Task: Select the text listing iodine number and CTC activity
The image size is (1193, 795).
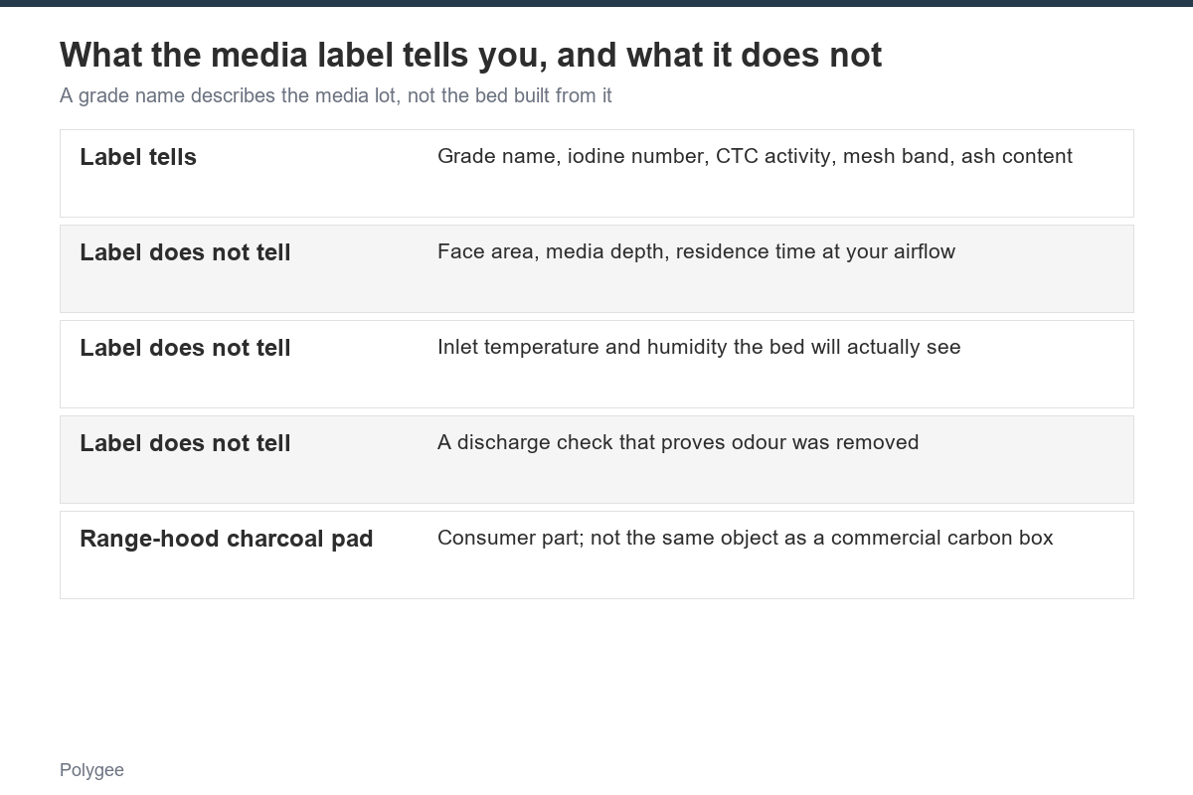Action: [x=755, y=156]
